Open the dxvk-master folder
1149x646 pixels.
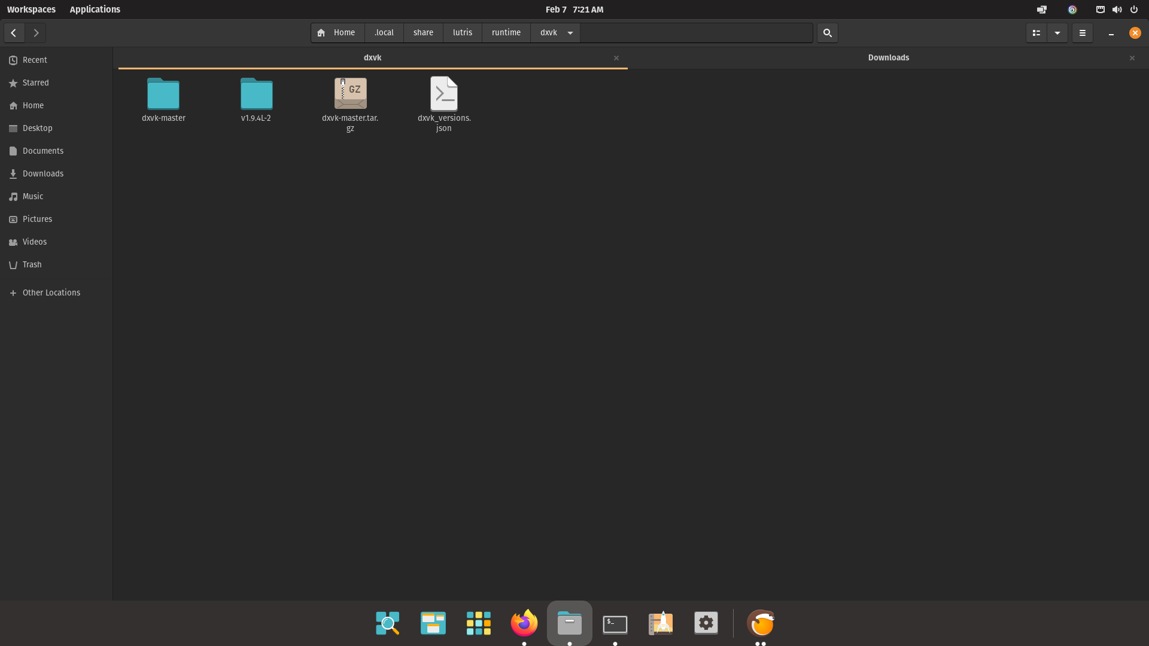[163, 100]
